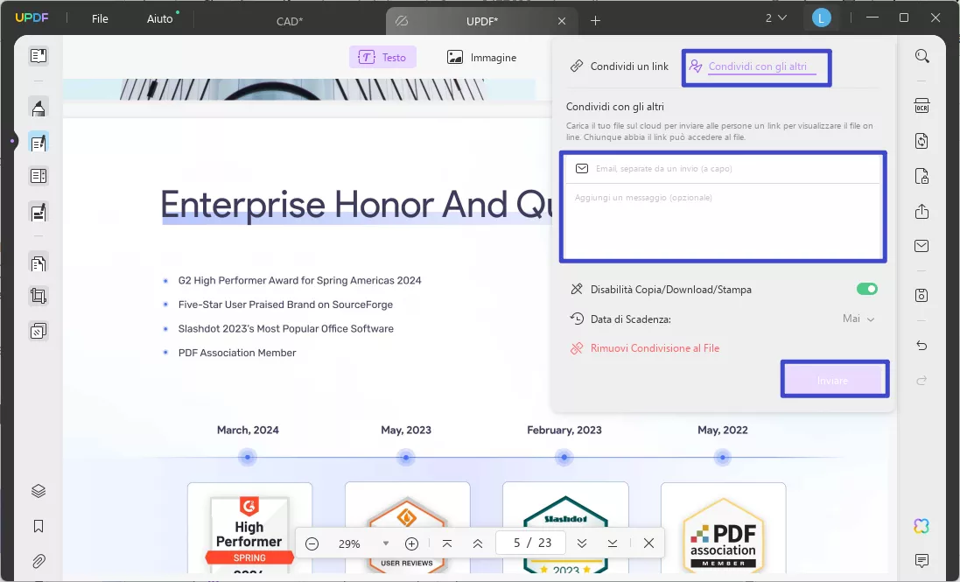Select the Edit PDF tool icon
Screen dimensions: 960x582
click(x=39, y=143)
